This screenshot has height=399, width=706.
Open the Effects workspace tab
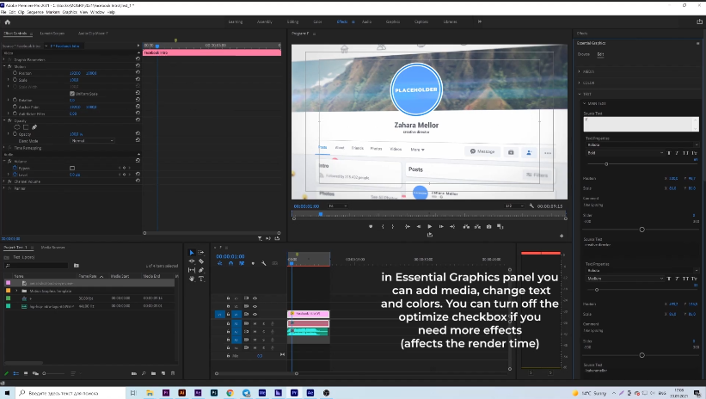click(x=341, y=21)
